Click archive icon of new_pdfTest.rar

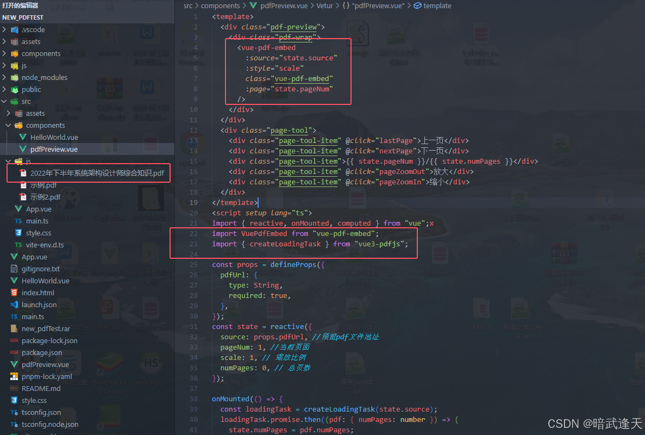(x=14, y=328)
